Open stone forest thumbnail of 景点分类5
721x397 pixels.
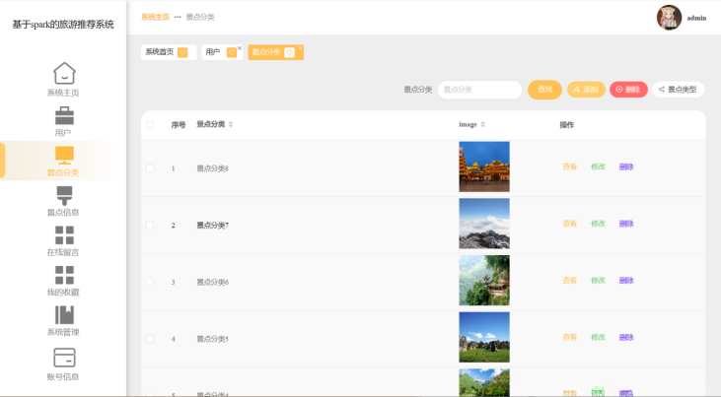point(484,337)
